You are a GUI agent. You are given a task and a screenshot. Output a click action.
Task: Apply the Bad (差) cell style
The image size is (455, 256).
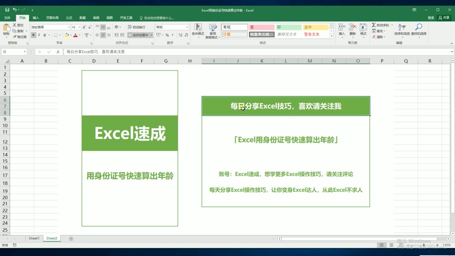click(262, 27)
